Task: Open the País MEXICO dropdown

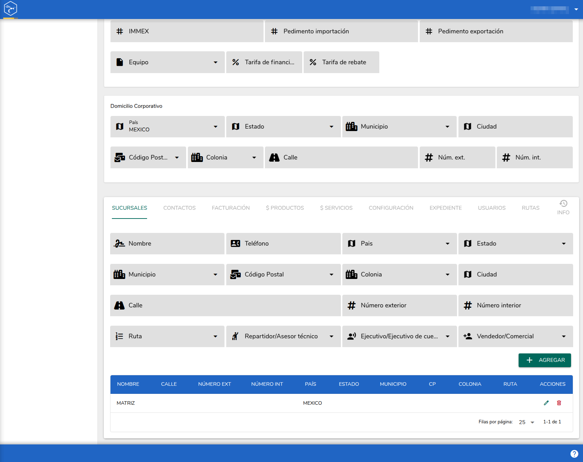Action: [x=167, y=126]
